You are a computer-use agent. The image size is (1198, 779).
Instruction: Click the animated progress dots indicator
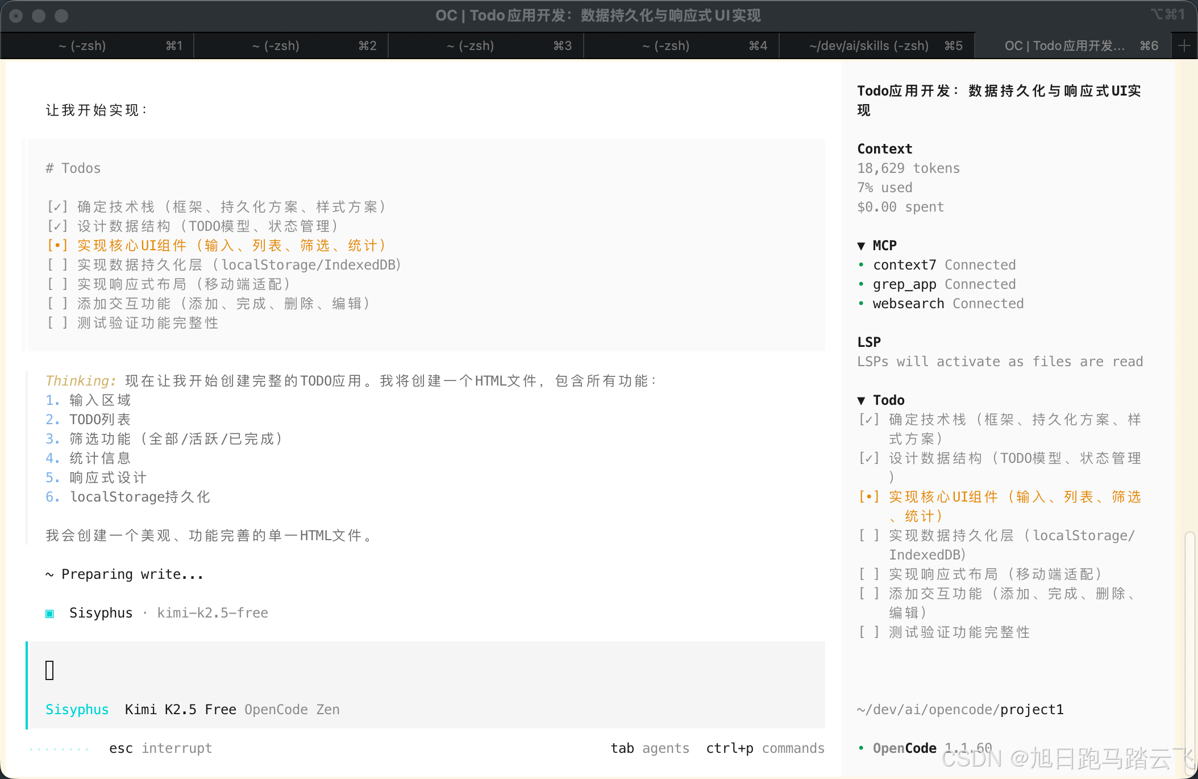pos(59,748)
